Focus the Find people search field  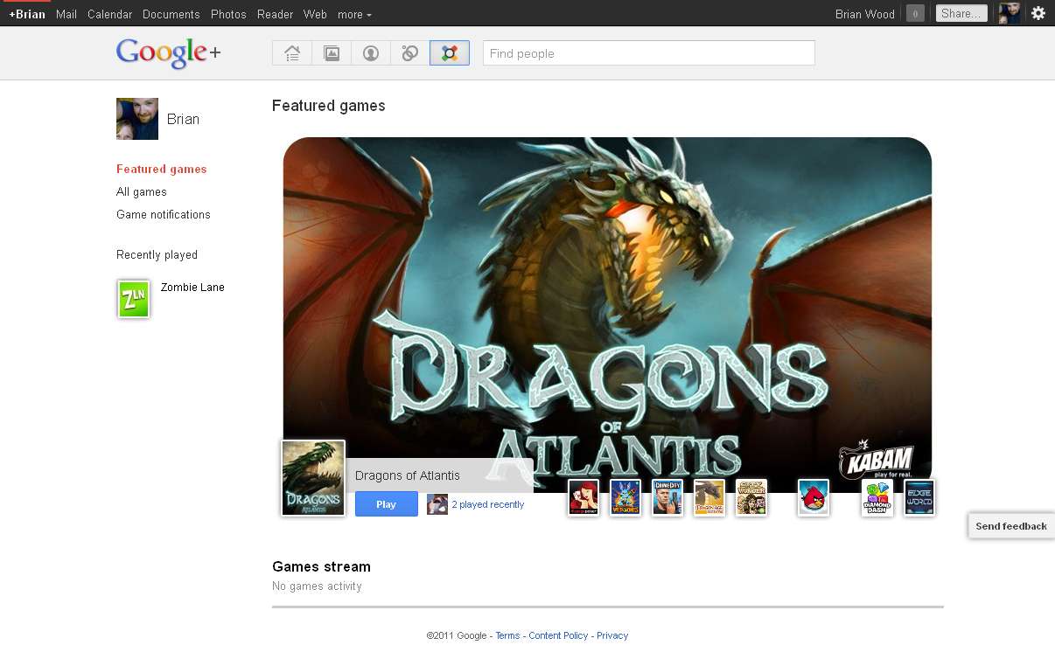[x=649, y=53]
